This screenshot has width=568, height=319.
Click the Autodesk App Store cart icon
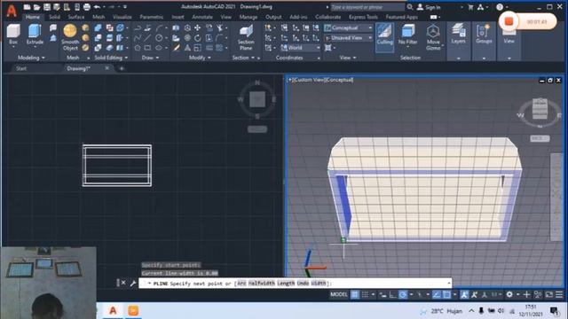[x=470, y=7]
